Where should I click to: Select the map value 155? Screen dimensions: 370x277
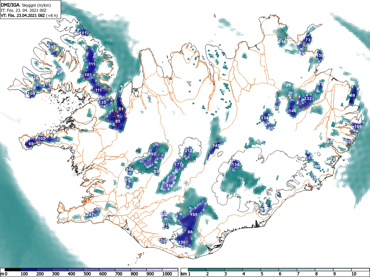tap(194, 215)
